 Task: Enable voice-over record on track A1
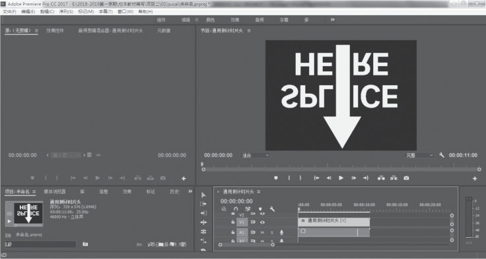(x=281, y=232)
